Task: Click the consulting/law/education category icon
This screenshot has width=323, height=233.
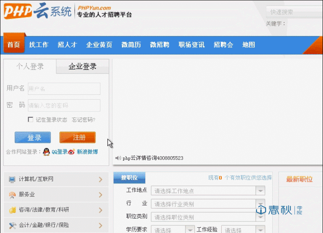Action: point(12,210)
